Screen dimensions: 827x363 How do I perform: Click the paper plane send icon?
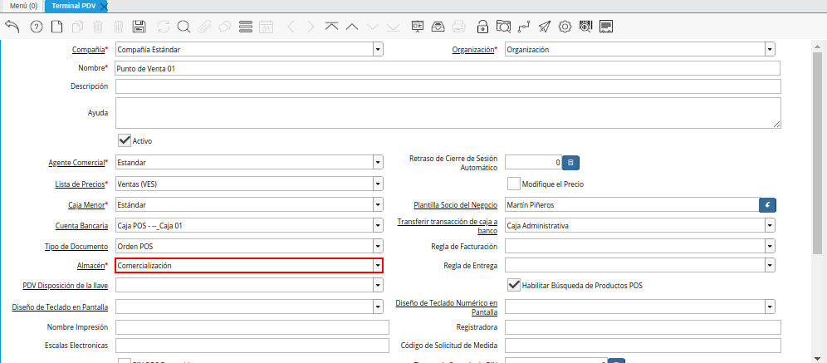pos(544,27)
